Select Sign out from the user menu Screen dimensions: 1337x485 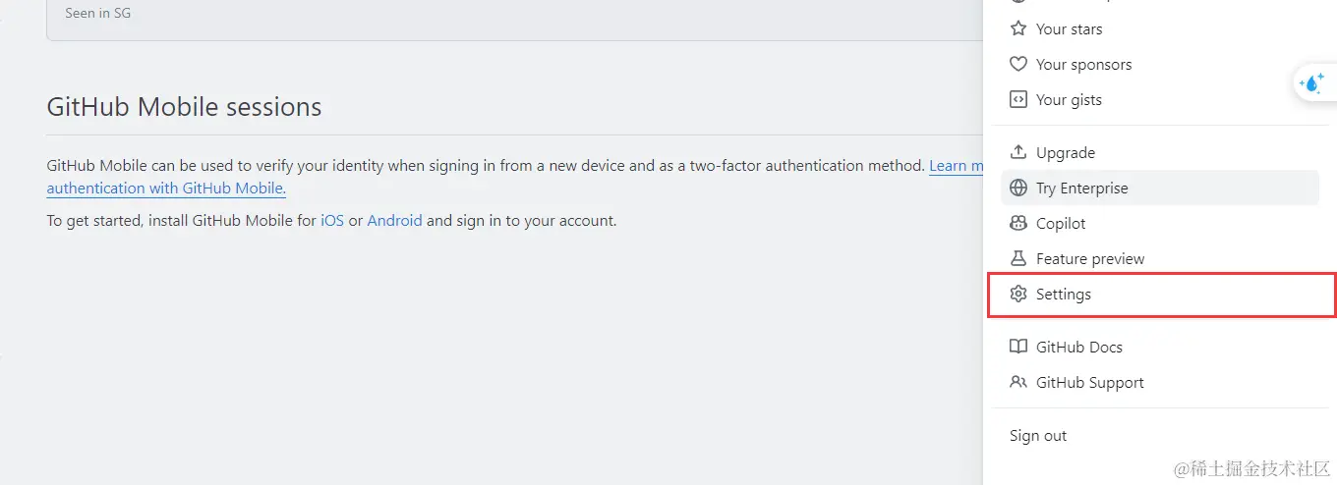[x=1038, y=436]
